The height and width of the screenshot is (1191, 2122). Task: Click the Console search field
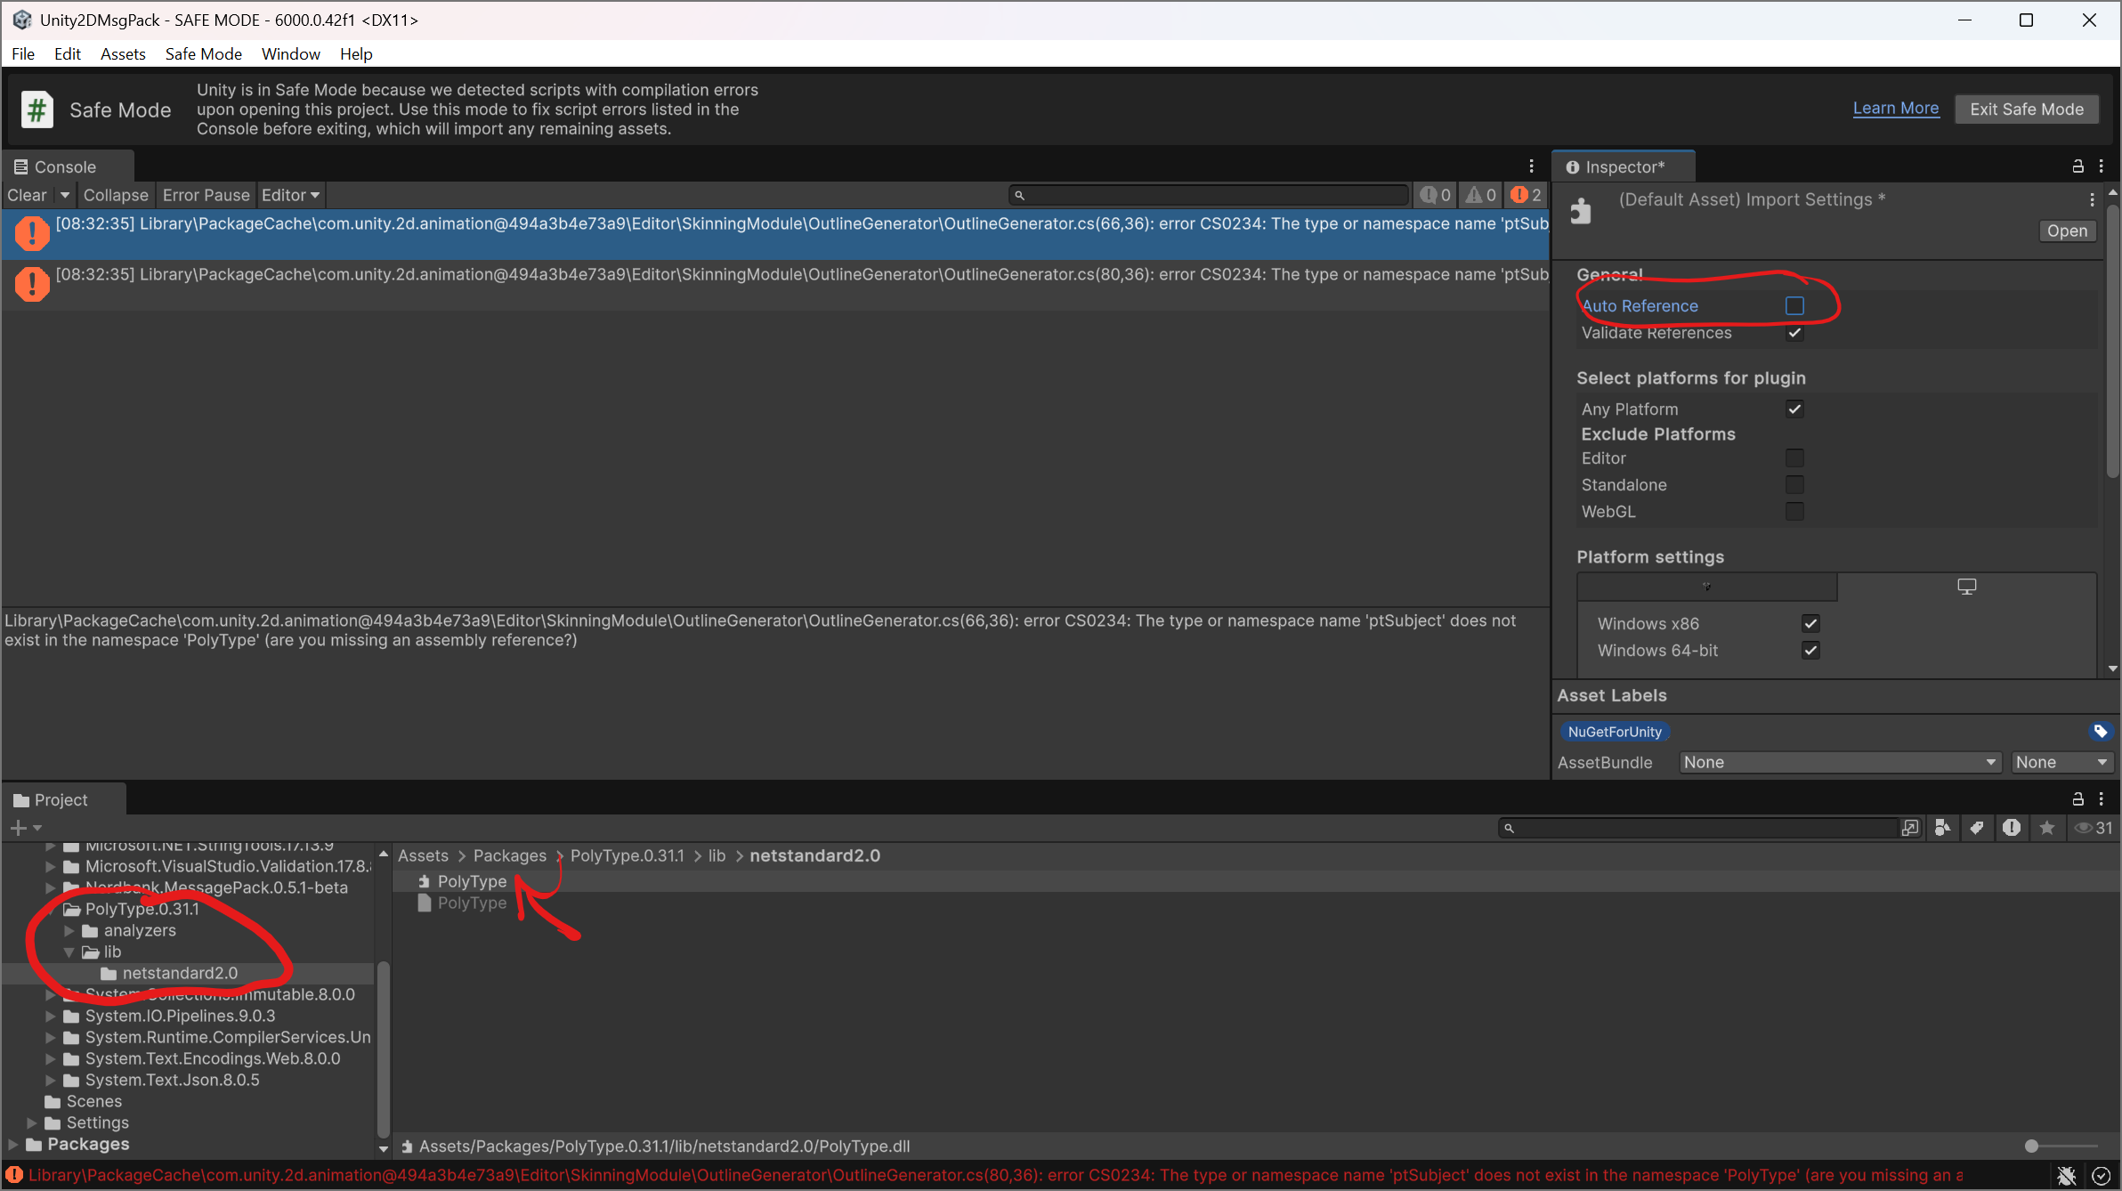pyautogui.click(x=1209, y=195)
